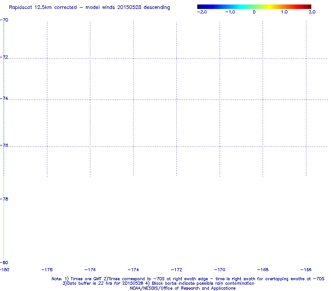The width and height of the screenshot is (331, 291).
Task: Click the note "Black barbs indicate possible rain contamination"
Action: (203, 283)
